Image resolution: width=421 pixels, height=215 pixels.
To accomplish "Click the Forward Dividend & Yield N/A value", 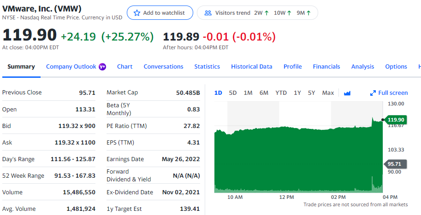I will point(186,176).
